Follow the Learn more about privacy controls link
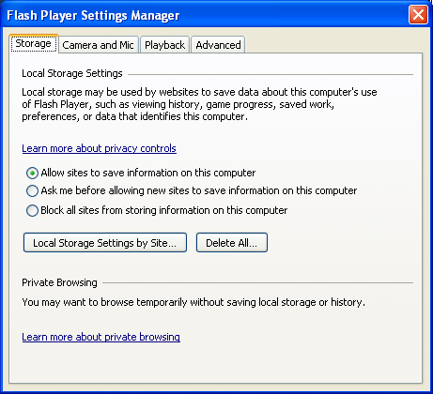 point(99,148)
